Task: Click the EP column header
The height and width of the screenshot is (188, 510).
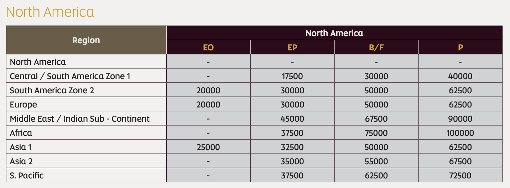Action: [x=292, y=48]
